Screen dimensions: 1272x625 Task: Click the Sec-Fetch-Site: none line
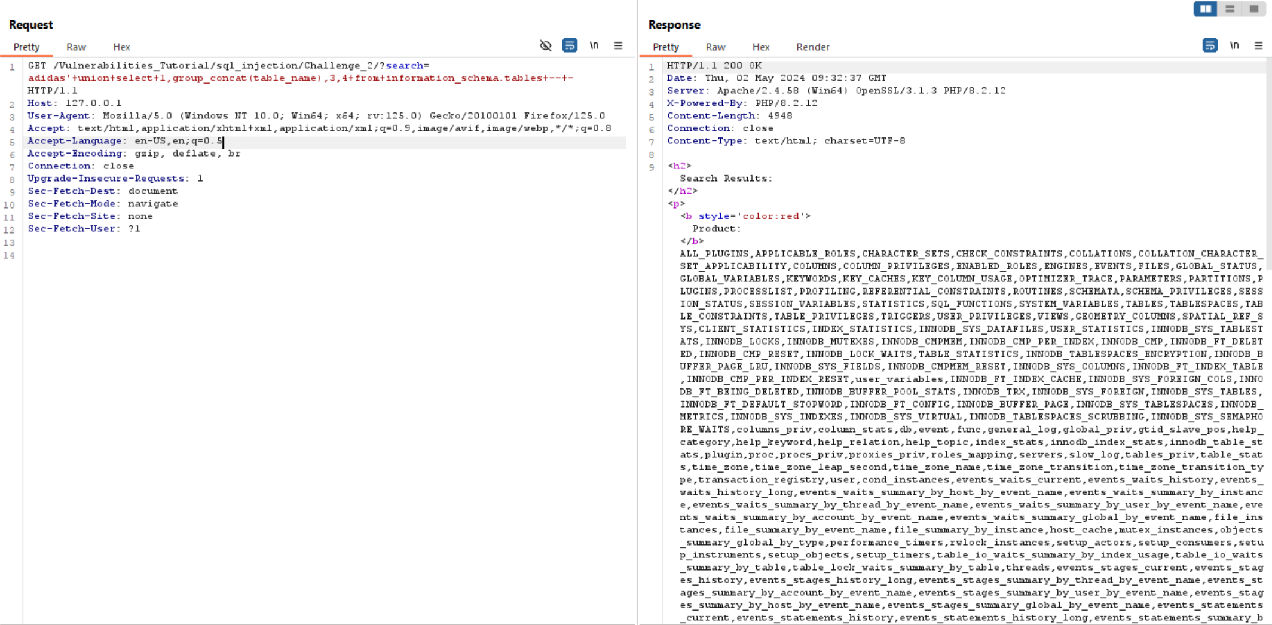[x=90, y=216]
